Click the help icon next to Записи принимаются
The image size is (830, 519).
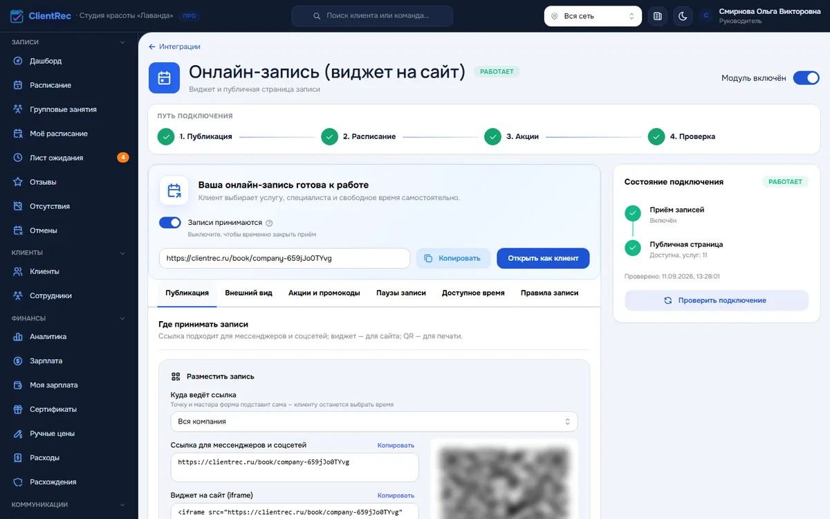[x=269, y=223]
